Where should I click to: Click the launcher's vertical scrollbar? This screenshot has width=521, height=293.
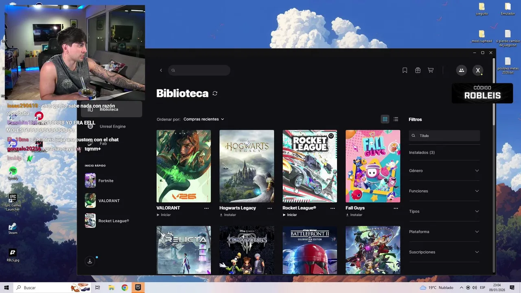point(494,92)
